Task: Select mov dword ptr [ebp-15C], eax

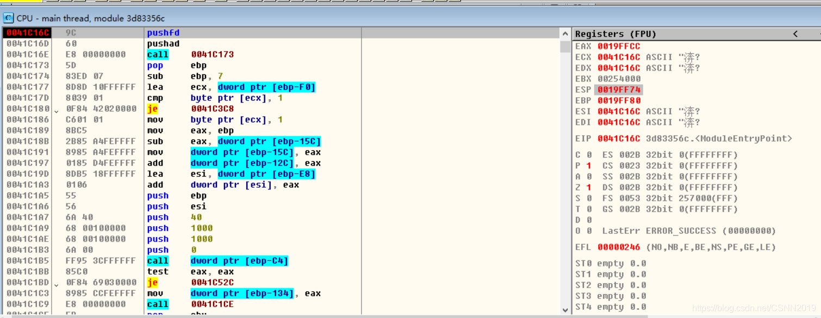Action: coord(234,152)
